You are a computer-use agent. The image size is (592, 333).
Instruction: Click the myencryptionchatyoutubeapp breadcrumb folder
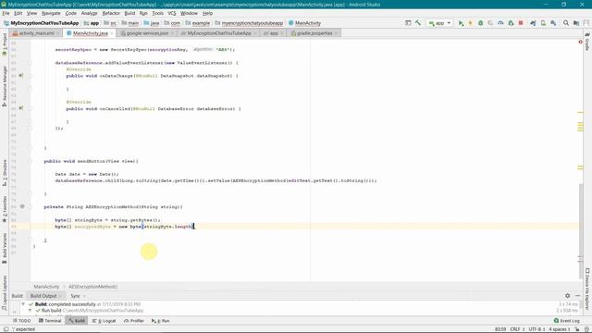pos(249,23)
